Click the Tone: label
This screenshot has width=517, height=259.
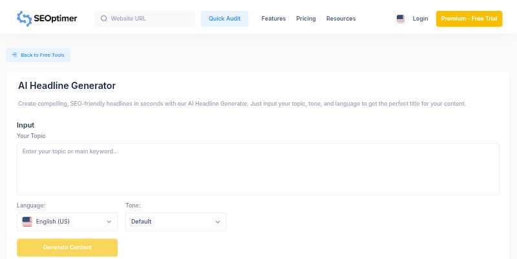coord(133,206)
